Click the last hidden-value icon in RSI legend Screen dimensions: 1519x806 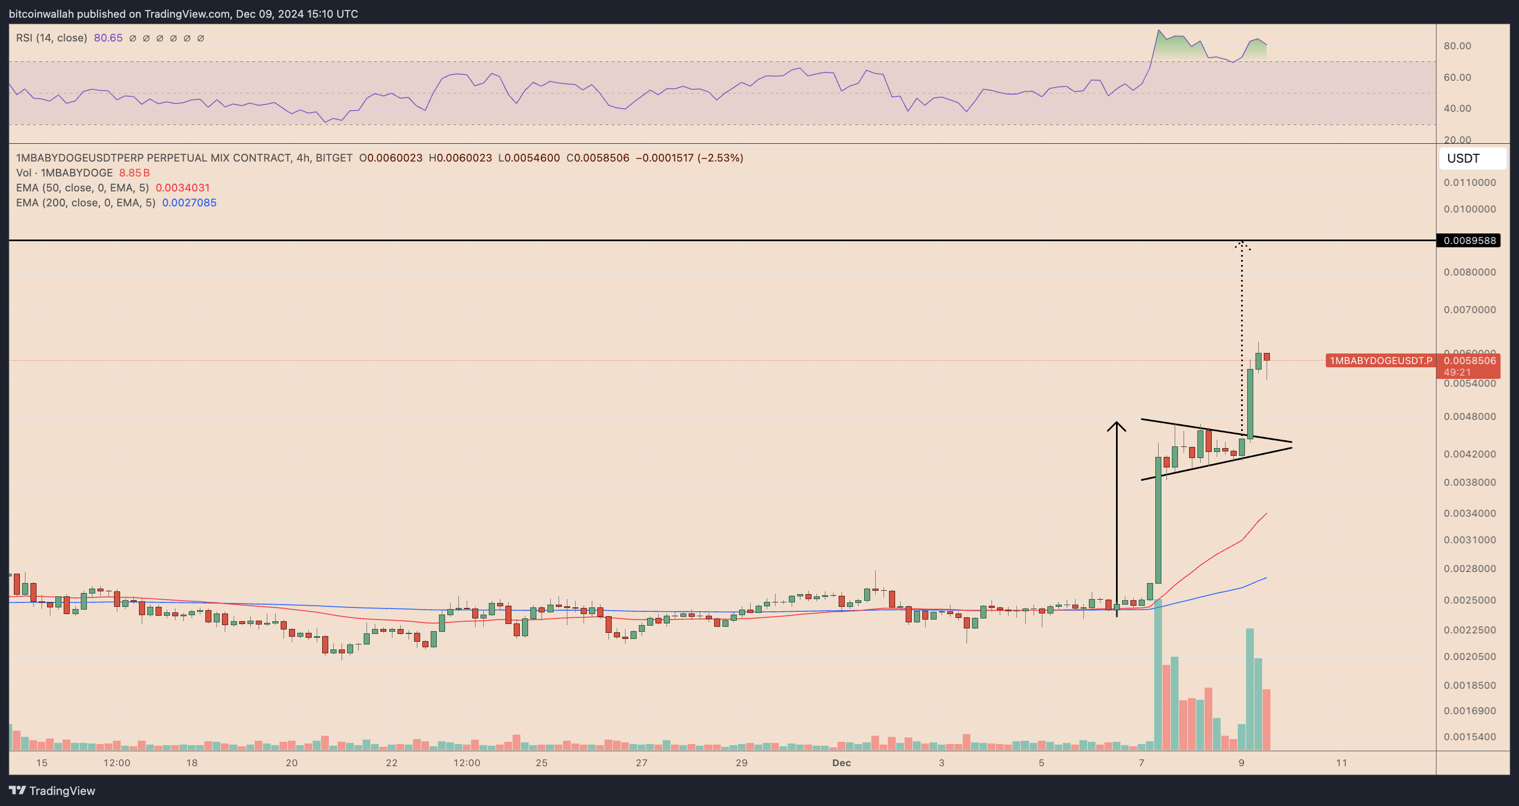coord(200,38)
